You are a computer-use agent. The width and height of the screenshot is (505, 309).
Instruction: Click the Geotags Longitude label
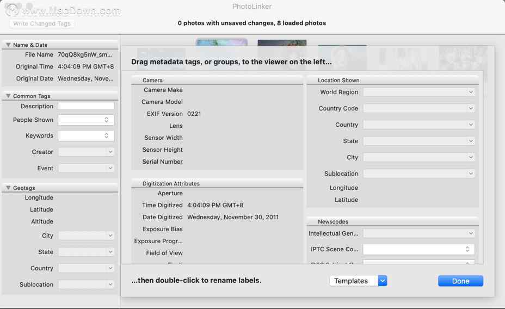pyautogui.click(x=39, y=197)
